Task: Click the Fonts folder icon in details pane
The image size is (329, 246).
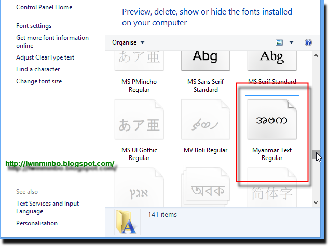Action: coord(127,222)
